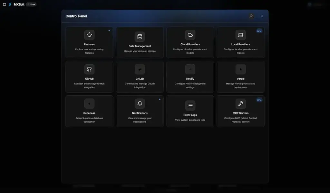Click 'Manage Vercel projects and deployments' text
Viewport: 330px width, 193px height.
click(x=240, y=86)
